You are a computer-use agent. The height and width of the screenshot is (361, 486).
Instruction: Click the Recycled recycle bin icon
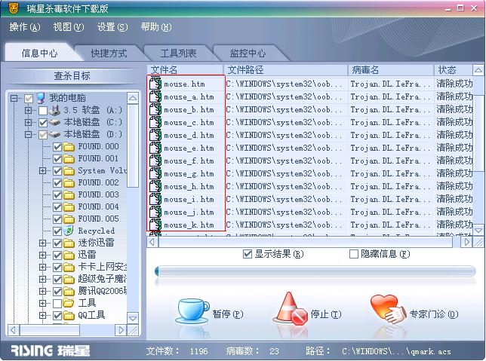click(x=69, y=231)
